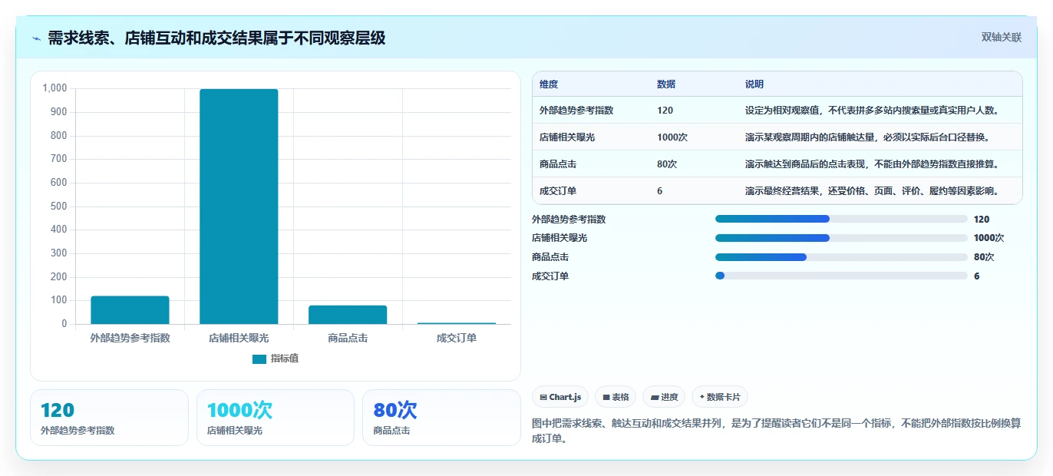Click the 表格 tag chip
Screen dimensions: 1053x476
coord(616,397)
